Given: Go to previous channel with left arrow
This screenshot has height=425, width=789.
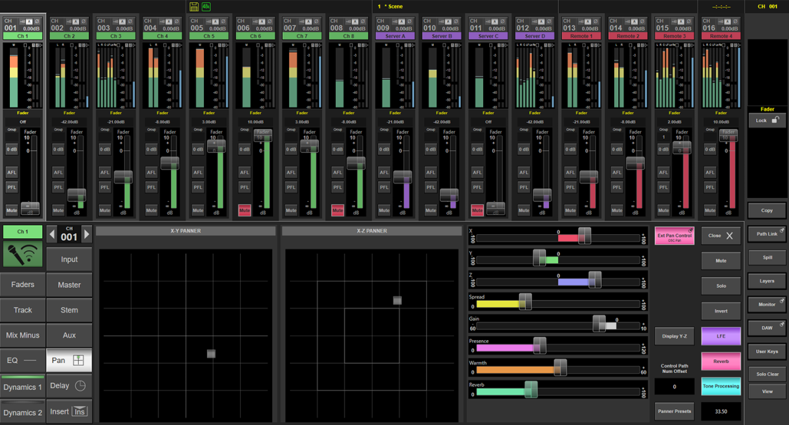Looking at the screenshot, I should [53, 234].
